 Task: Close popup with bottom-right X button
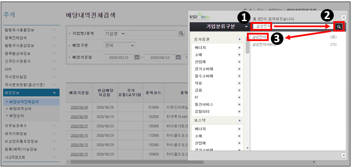click(343, 155)
